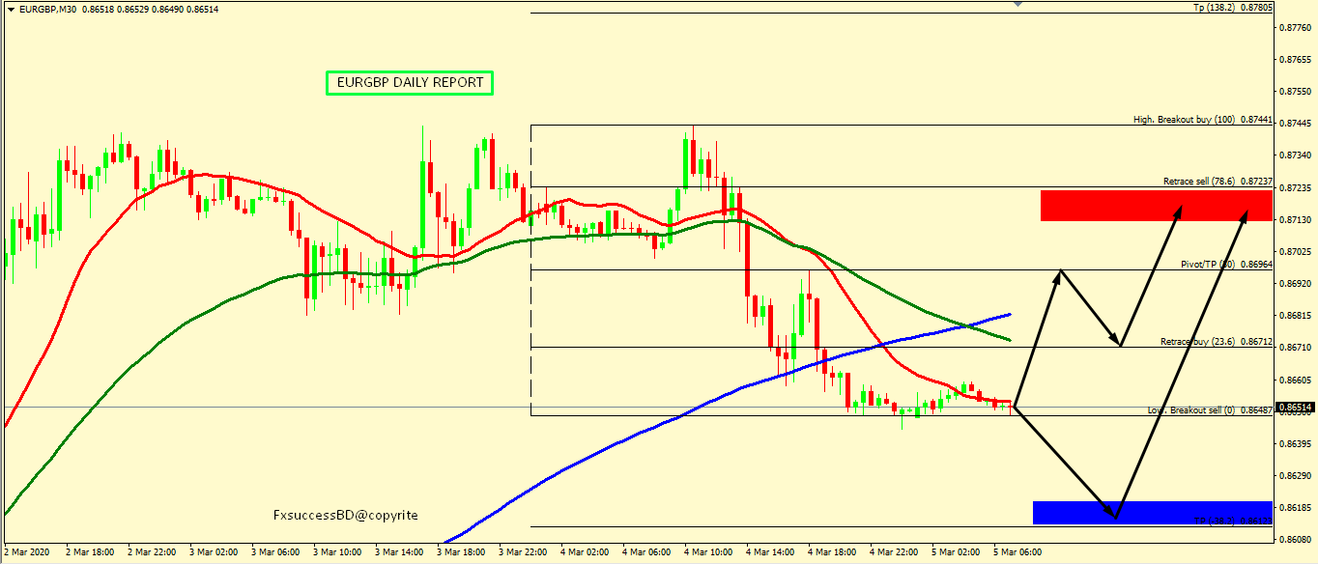Screen dimensions: 1318x564
Task: Open the EURGBP,M30 chart menu triangle
Action: (9, 8)
